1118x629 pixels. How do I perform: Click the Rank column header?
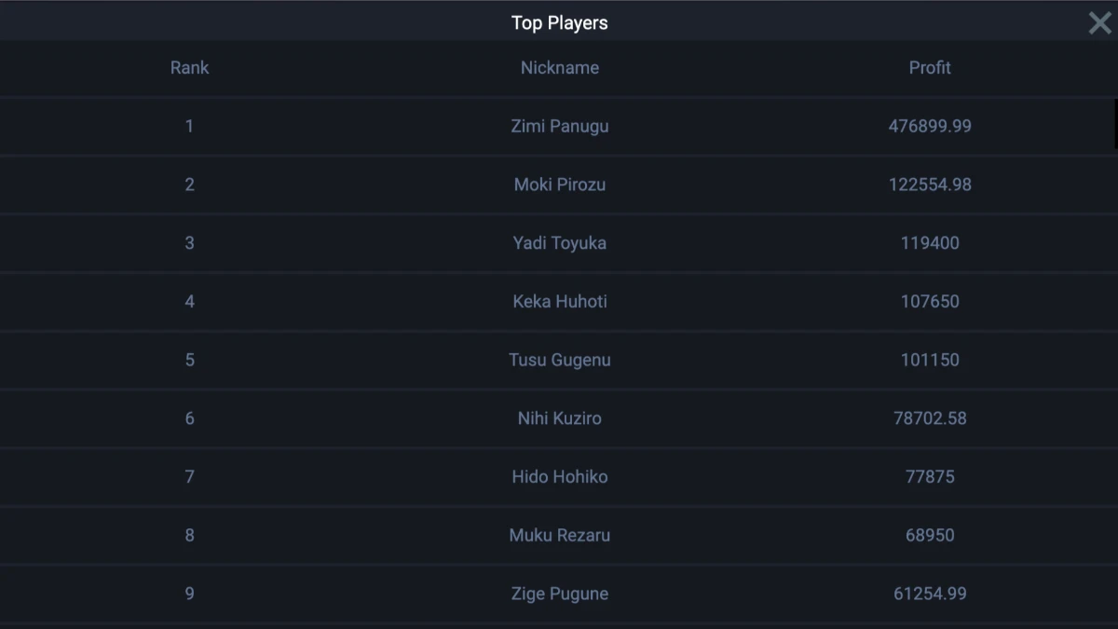point(189,68)
